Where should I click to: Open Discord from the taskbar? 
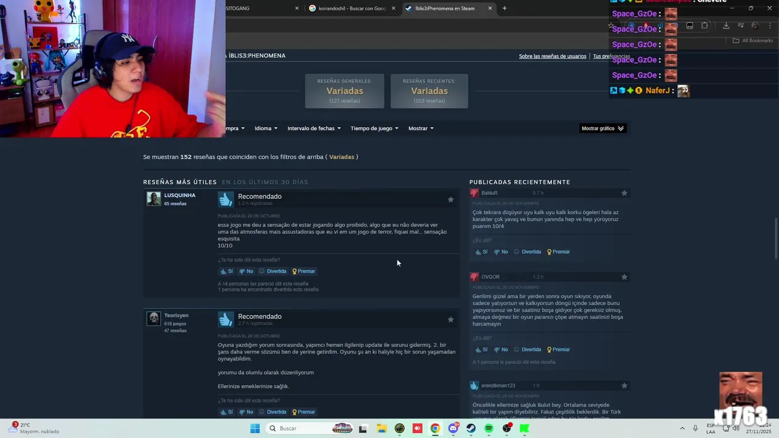pos(453,428)
